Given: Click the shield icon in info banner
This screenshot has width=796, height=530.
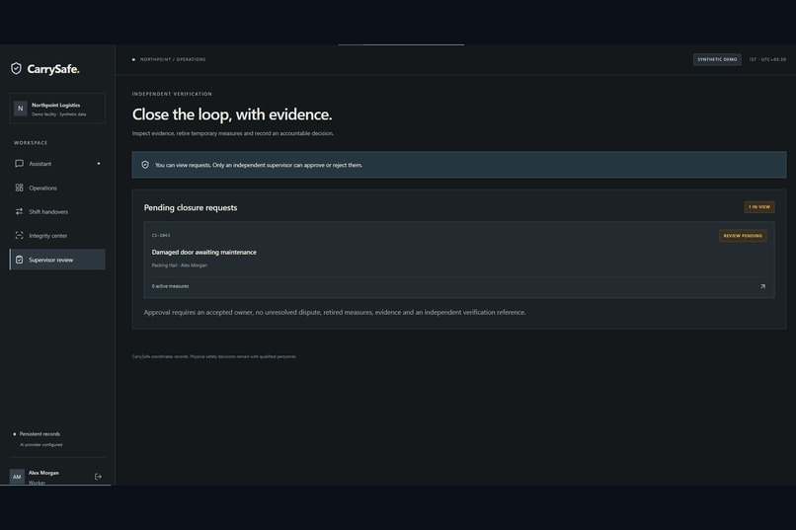Looking at the screenshot, I should point(145,165).
